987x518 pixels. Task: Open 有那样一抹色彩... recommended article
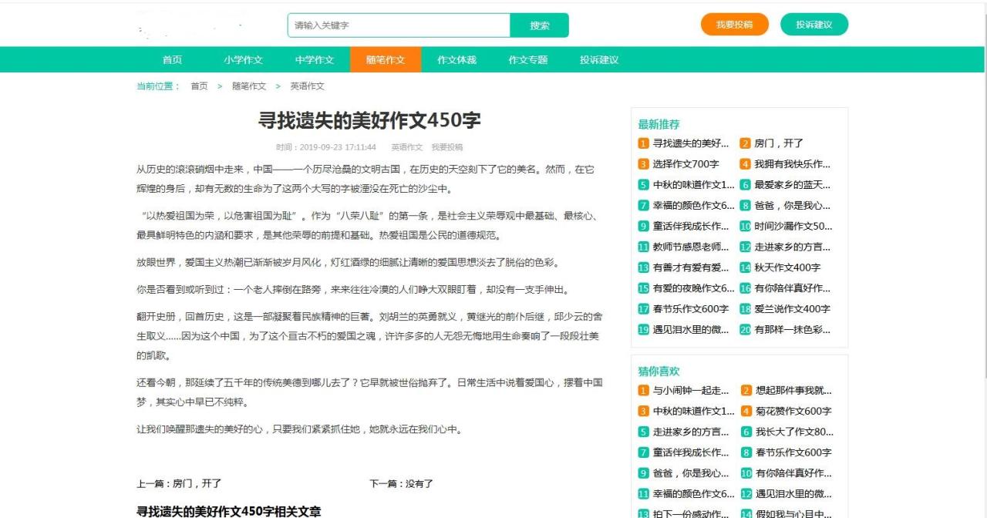(x=792, y=330)
